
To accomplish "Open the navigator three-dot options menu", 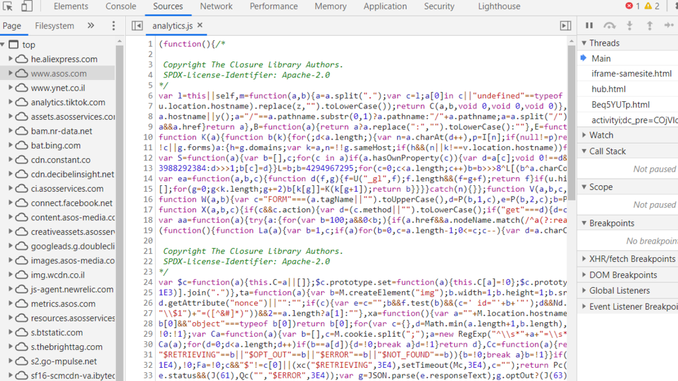I will [x=114, y=26].
